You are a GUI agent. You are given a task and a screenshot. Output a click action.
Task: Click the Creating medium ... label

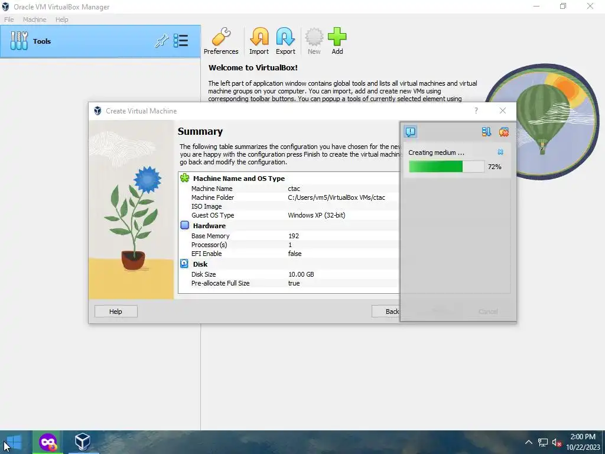pyautogui.click(x=436, y=153)
